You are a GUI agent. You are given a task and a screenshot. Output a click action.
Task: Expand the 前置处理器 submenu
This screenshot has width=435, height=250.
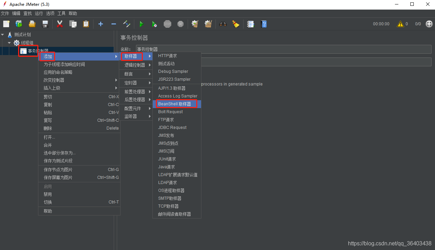pyautogui.click(x=136, y=92)
